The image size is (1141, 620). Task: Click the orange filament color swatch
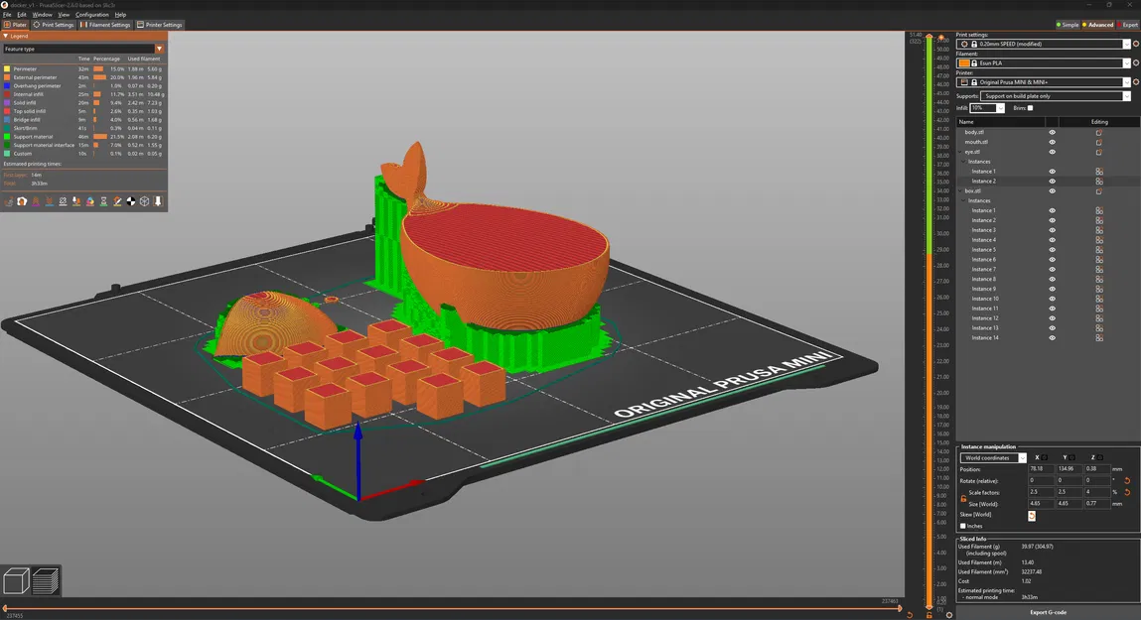tap(964, 62)
